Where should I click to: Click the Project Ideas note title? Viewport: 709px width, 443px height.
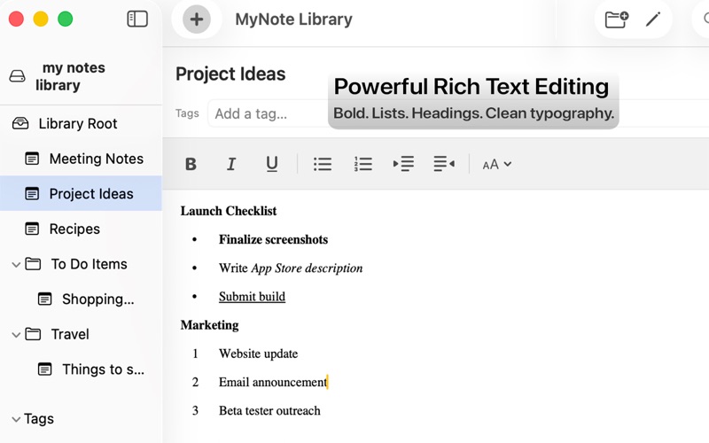click(x=230, y=74)
